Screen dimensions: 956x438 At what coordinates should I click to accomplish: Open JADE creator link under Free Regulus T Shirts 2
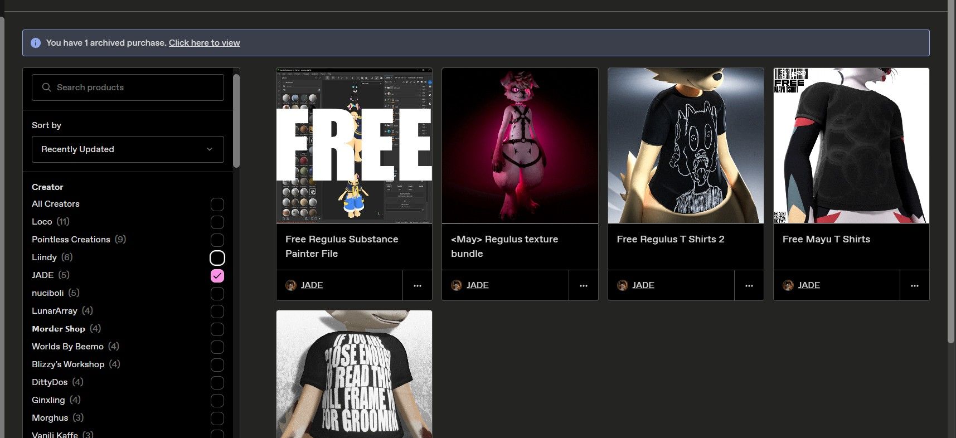pyautogui.click(x=643, y=285)
